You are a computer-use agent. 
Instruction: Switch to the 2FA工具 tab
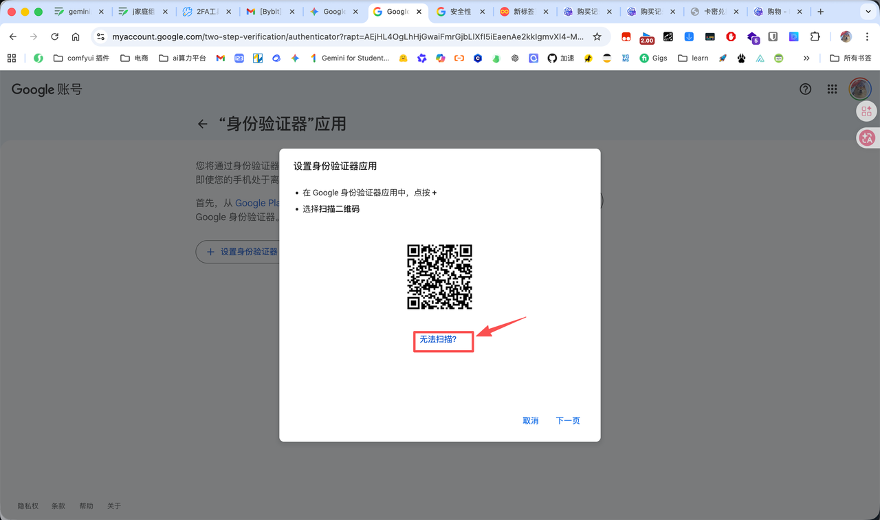click(x=206, y=12)
